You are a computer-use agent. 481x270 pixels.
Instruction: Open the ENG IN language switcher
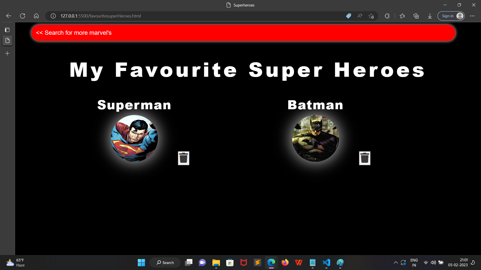[414, 262]
